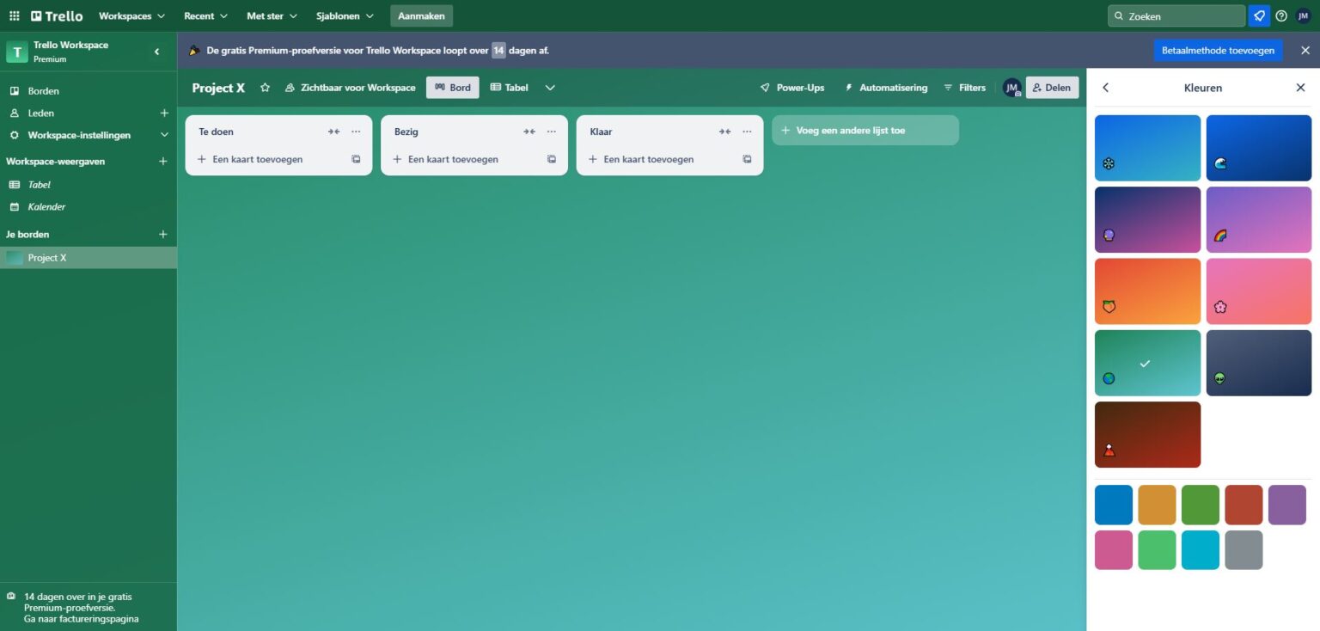1320x631 pixels.
Task: Open the Power-Ups panel
Action: 792,87
